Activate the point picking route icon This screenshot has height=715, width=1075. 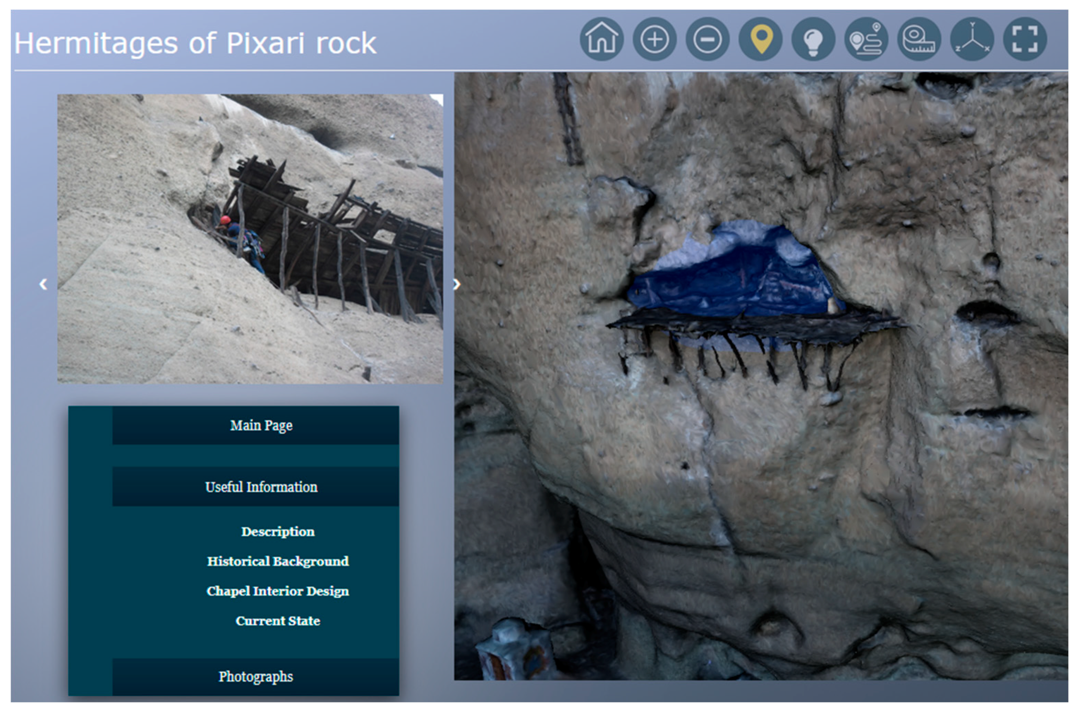865,39
